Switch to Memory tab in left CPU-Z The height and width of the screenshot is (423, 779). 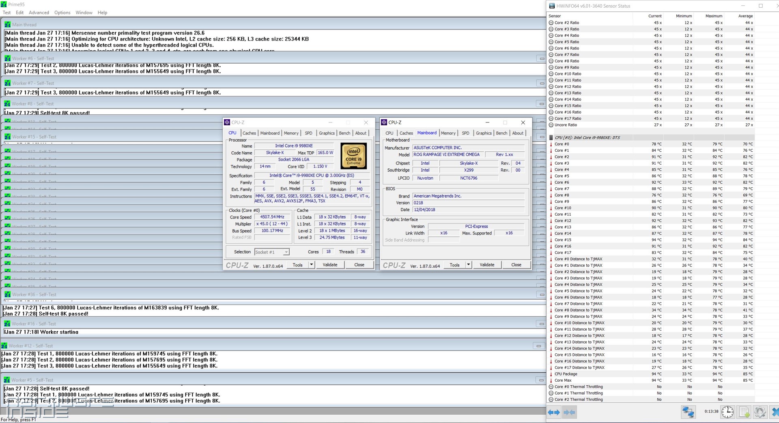pos(291,133)
